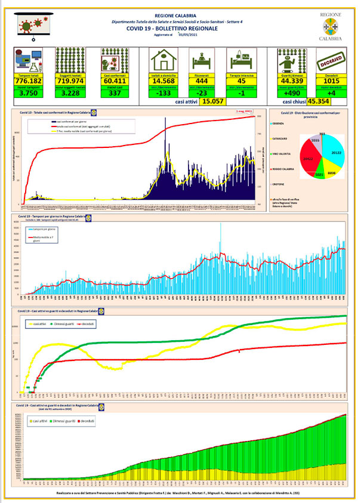Viewport: 358px width, 503px height.
Task: Click the Soggetti testati people grid icon
Action: (x=70, y=61)
